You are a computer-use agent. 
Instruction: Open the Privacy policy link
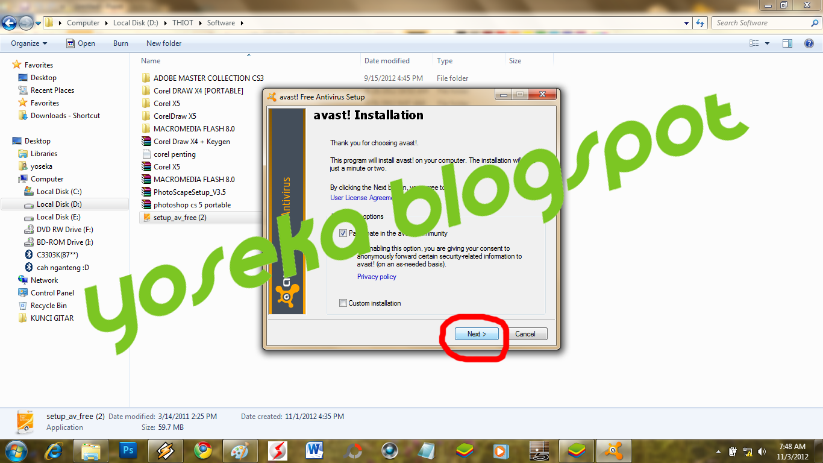(x=377, y=277)
